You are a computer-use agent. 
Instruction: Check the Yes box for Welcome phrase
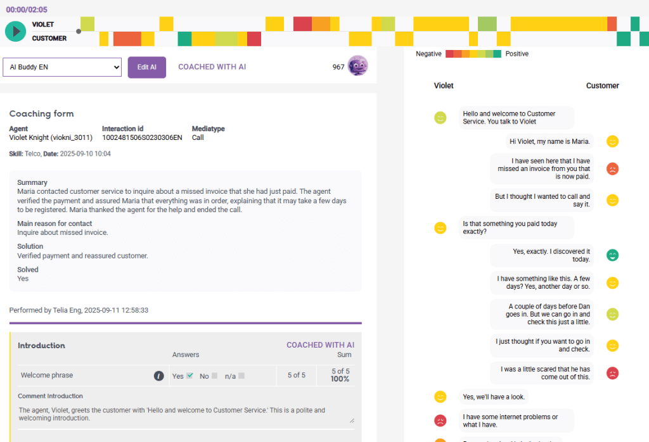click(190, 376)
